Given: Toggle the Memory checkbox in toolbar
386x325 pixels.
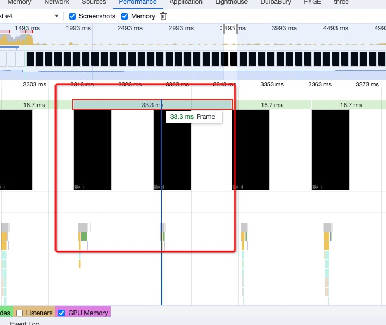Looking at the screenshot, I should (125, 16).
